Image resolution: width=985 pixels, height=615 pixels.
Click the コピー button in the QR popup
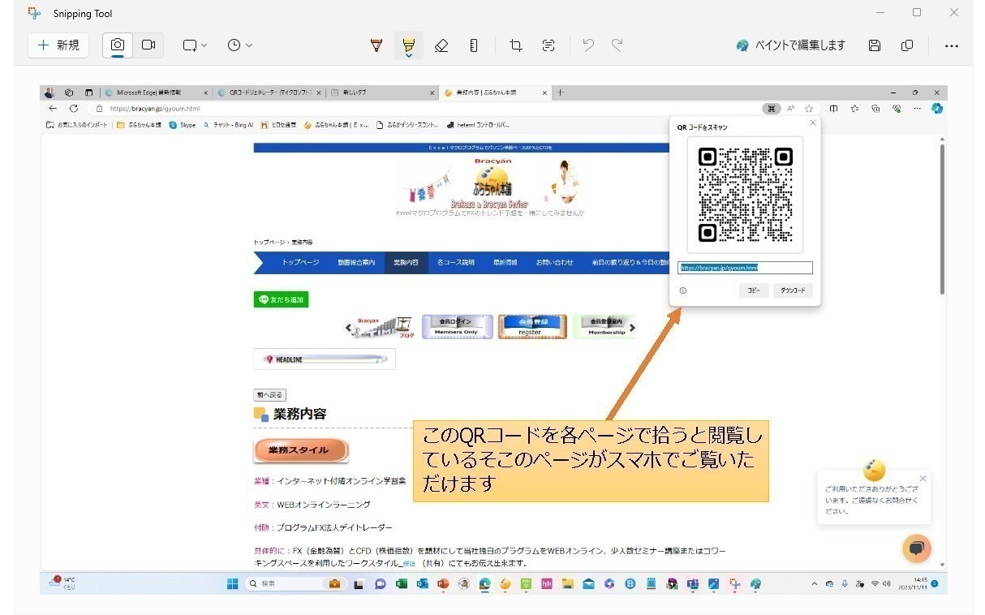click(x=754, y=290)
